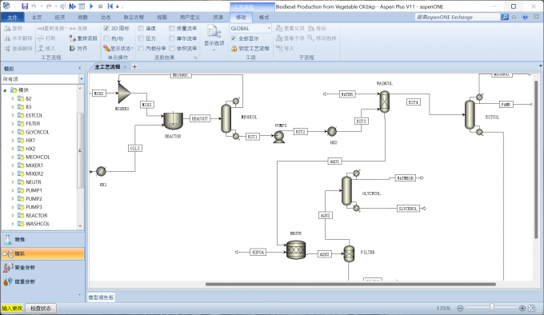Switch to the 格式 Format ribbon tab
This screenshot has width=544, height=315.
(264, 18)
